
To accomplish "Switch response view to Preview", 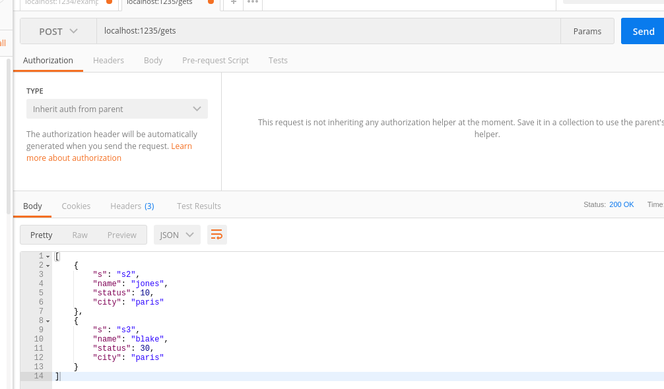I will (x=122, y=235).
